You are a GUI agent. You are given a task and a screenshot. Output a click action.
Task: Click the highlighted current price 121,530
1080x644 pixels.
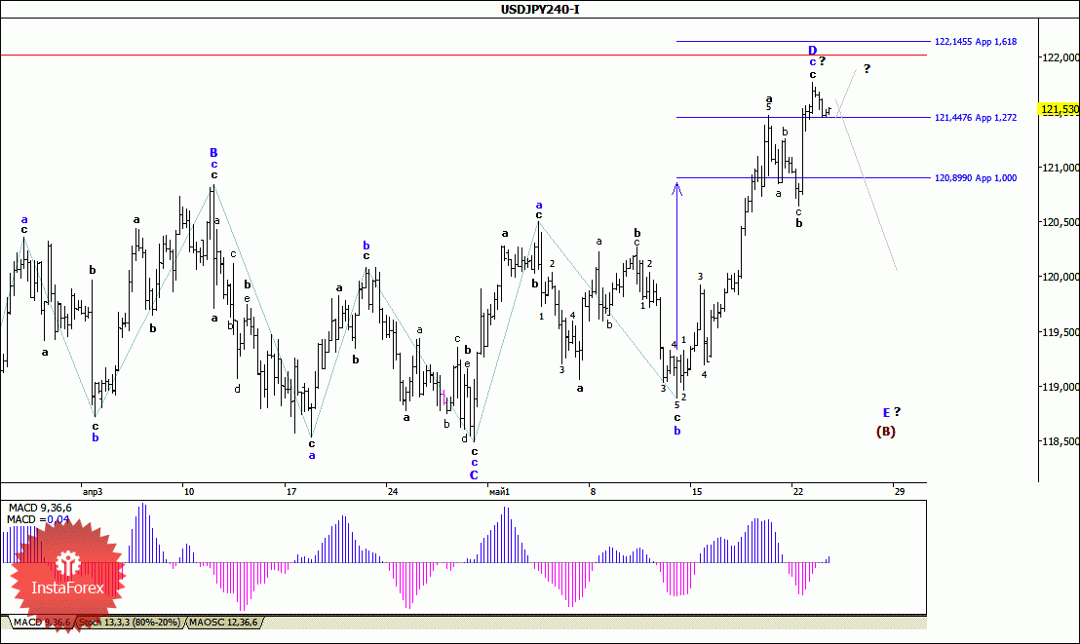tap(1060, 109)
